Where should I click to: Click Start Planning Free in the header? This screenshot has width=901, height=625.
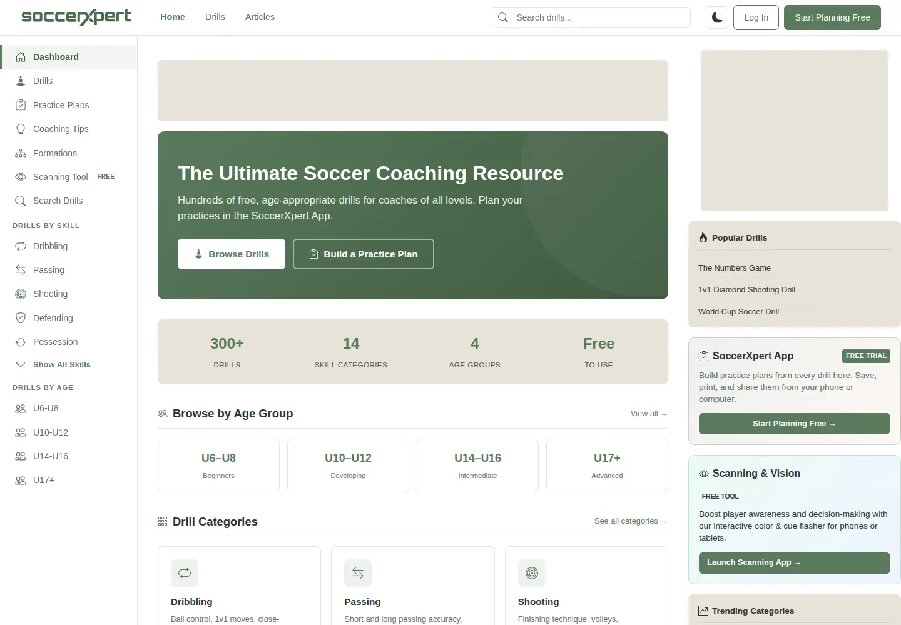(832, 17)
